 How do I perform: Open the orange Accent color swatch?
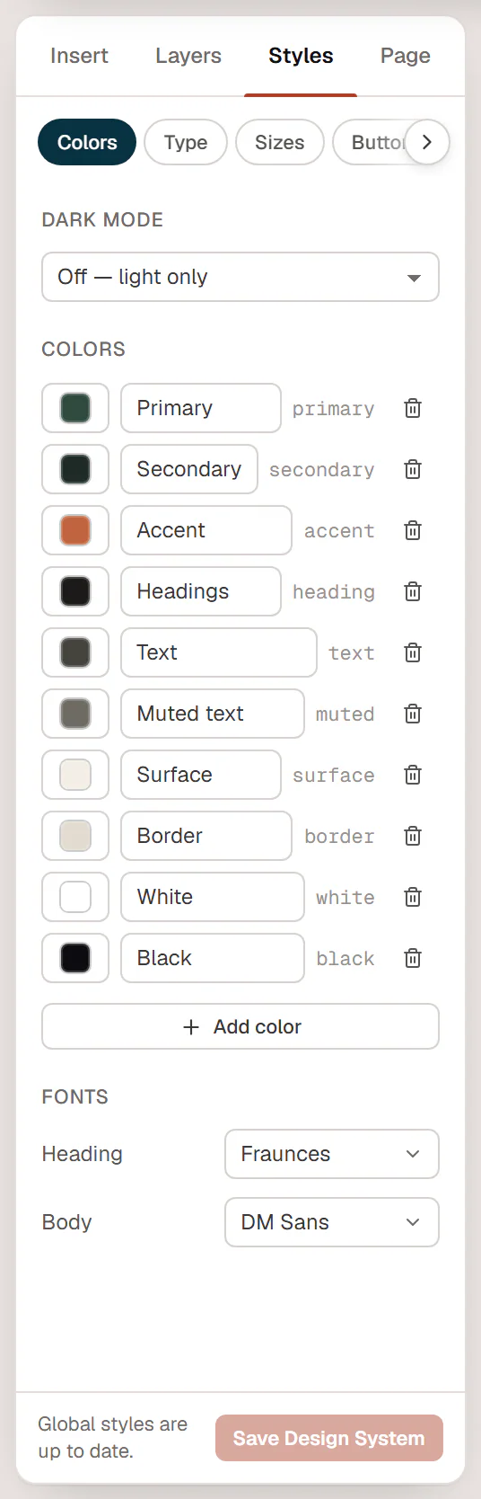pyautogui.click(x=75, y=530)
